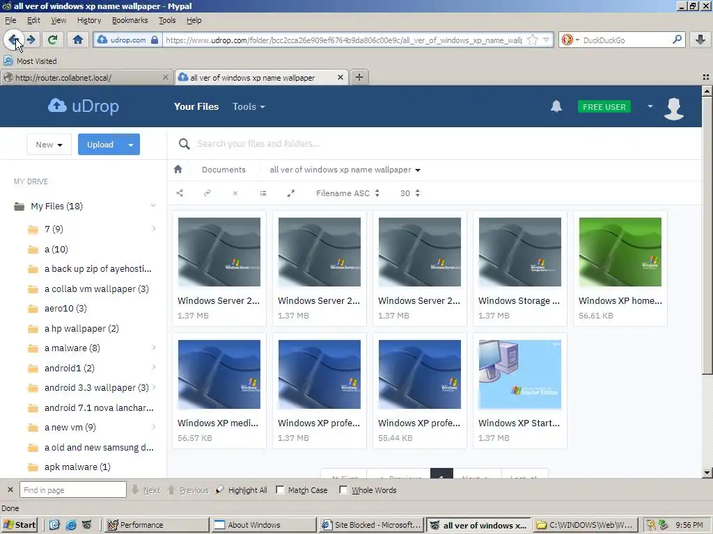This screenshot has width=713, height=534.
Task: Enable the Whole Words checkbox
Action: tap(343, 490)
